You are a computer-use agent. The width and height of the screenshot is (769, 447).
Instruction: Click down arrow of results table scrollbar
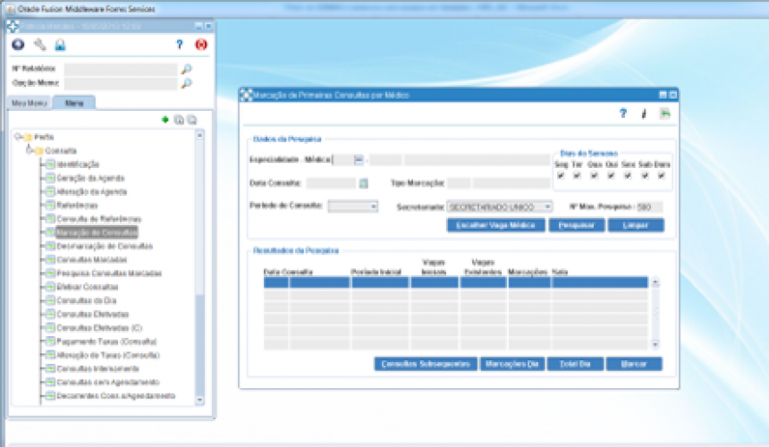(x=655, y=343)
